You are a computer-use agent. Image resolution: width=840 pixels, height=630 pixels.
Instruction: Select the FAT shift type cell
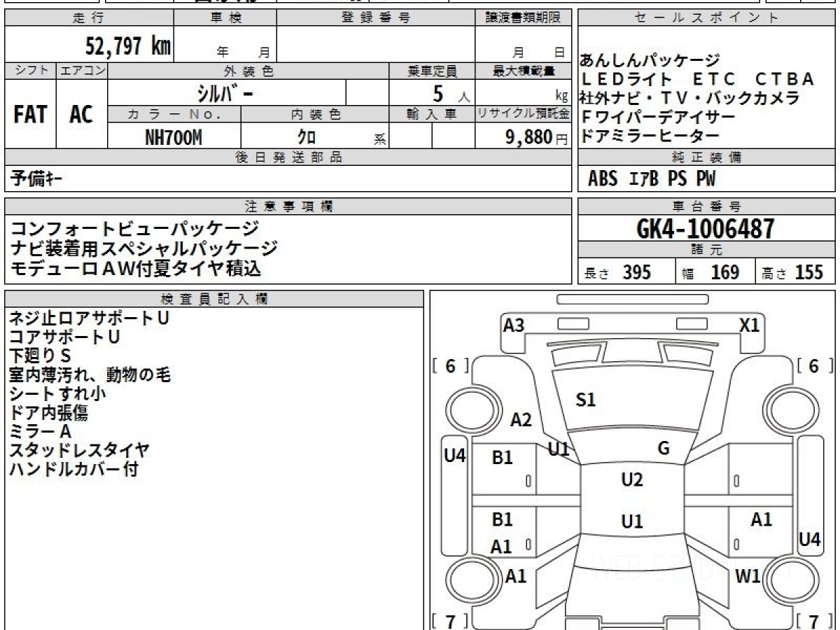pos(30,114)
